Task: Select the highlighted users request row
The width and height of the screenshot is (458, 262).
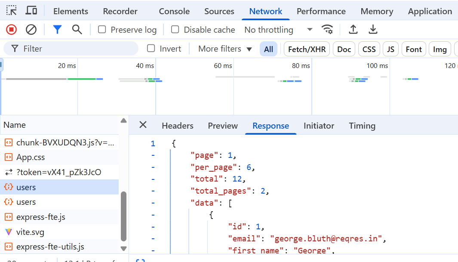Action: pyautogui.click(x=59, y=187)
